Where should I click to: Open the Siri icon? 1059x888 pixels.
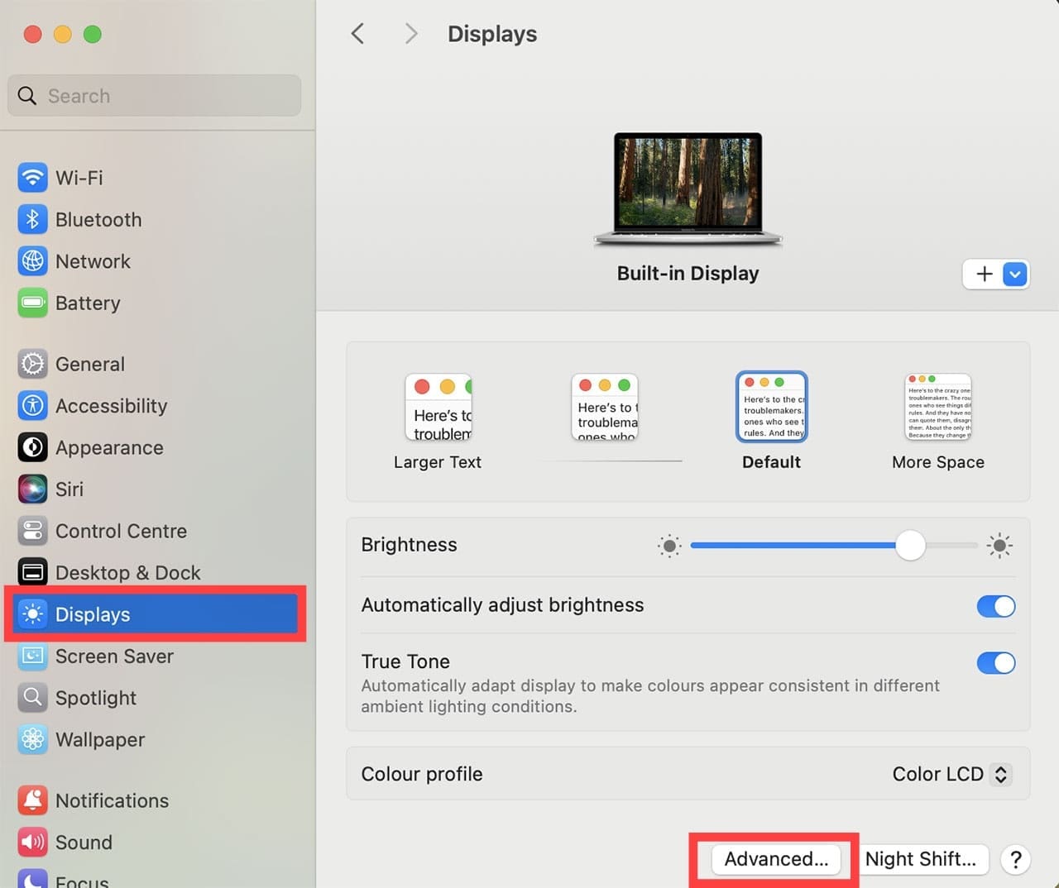click(32, 489)
